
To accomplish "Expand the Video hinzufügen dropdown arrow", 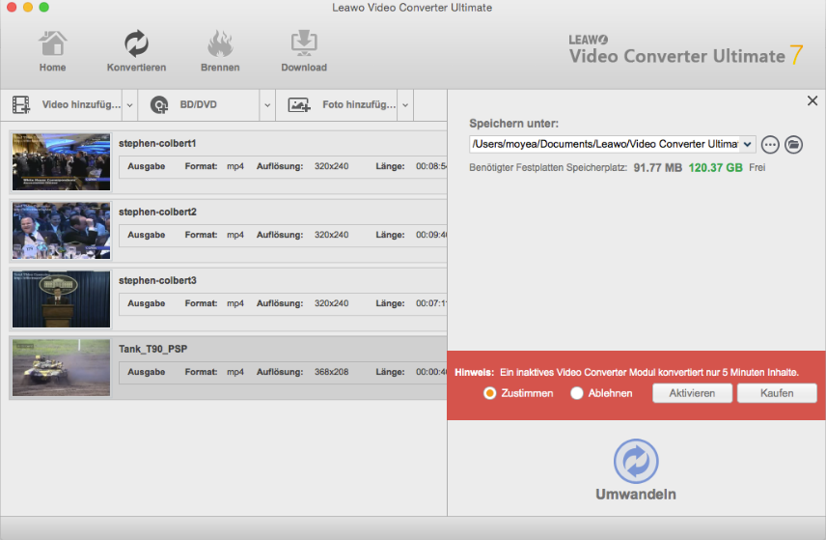I will coord(128,104).
